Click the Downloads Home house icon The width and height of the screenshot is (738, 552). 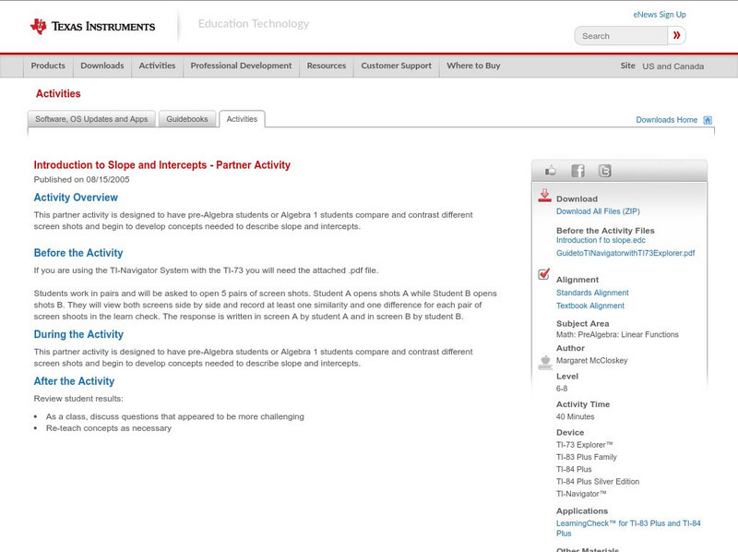coord(708,120)
